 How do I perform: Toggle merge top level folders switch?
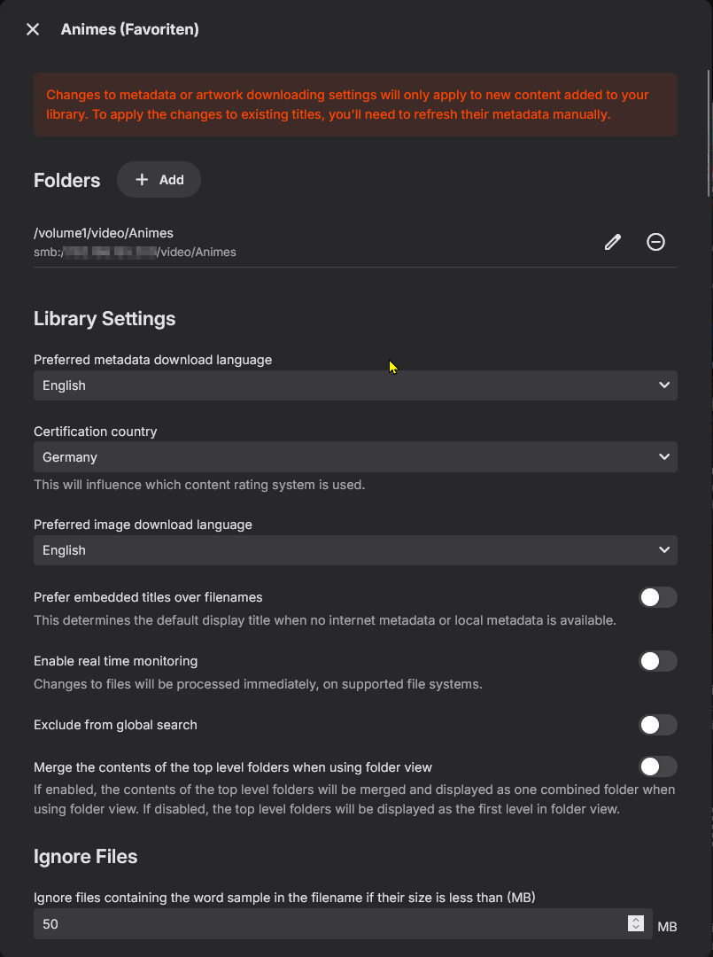pos(658,766)
